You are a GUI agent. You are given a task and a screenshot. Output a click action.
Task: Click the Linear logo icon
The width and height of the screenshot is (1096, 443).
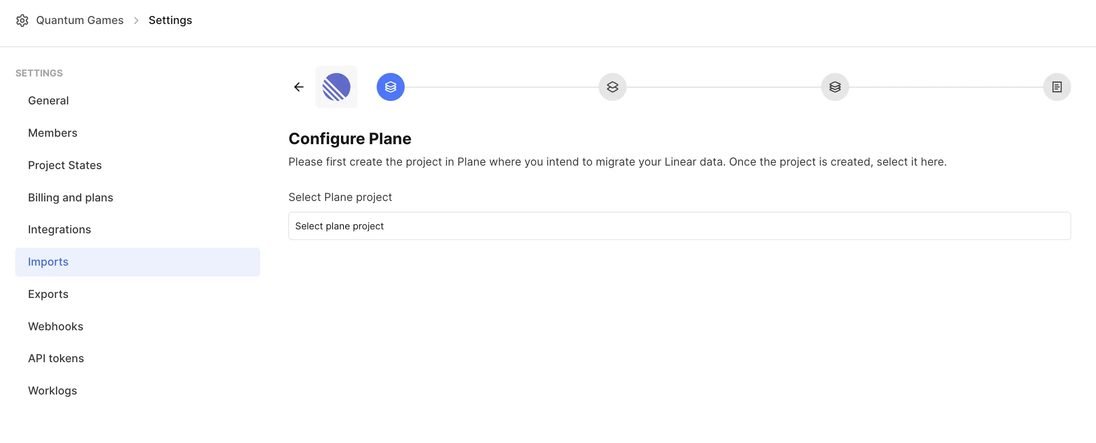336,87
